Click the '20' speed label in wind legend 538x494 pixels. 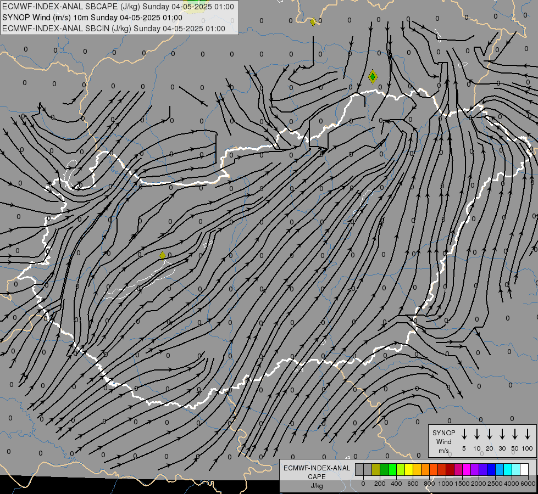pos(489,448)
